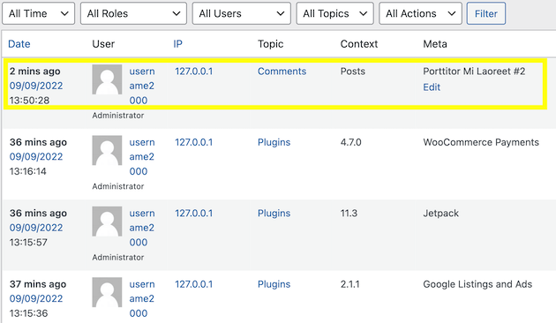
Task: Open the 09/09/2022 date link at 13:50:28
Action: 36,86
